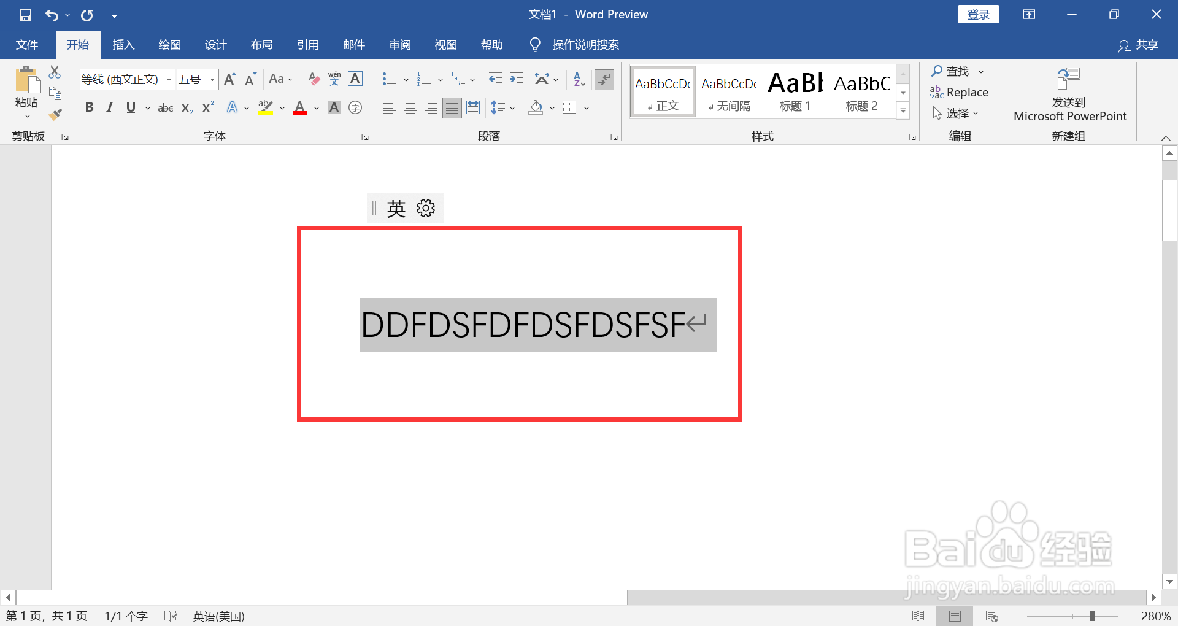Save the document with the floppy icon
This screenshot has width=1178, height=626.
point(25,15)
